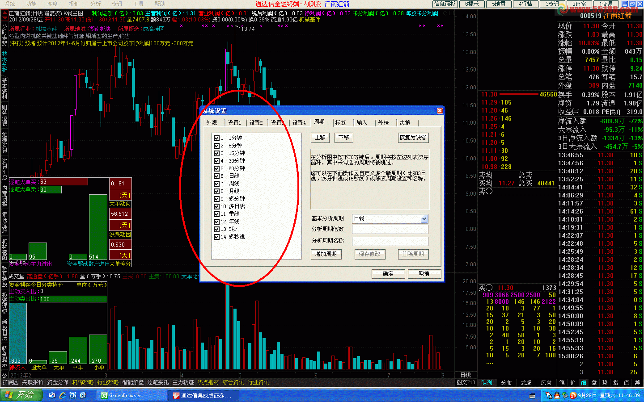Click the 2赢富 toolbar button
This screenshot has width=644, height=402.
(x=579, y=4)
